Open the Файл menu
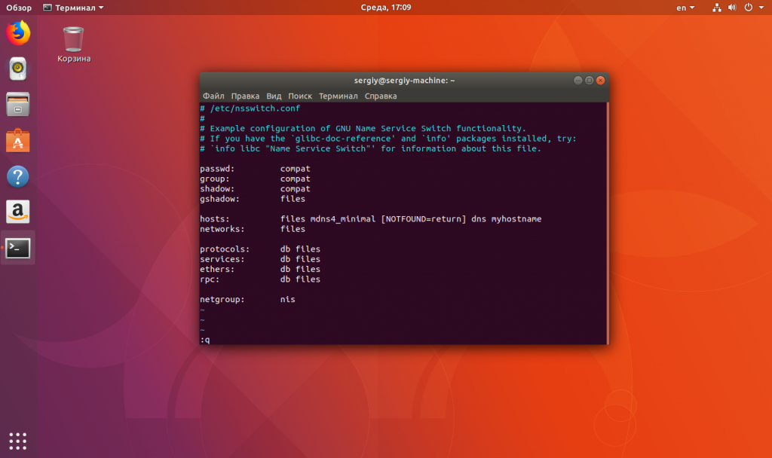Viewport: 772px width, 458px height. point(213,96)
